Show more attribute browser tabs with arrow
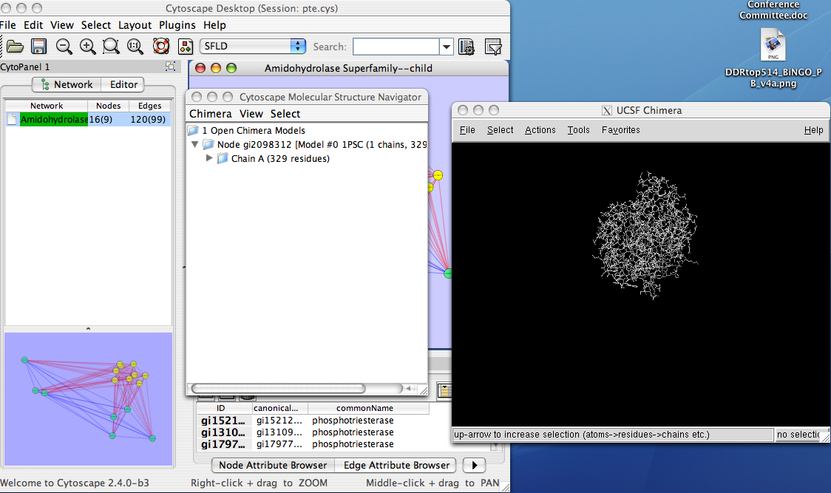This screenshot has height=493, width=831. [x=475, y=466]
